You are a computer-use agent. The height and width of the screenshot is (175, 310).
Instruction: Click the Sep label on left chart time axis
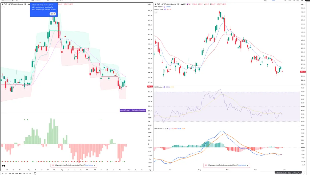(x=61, y=170)
